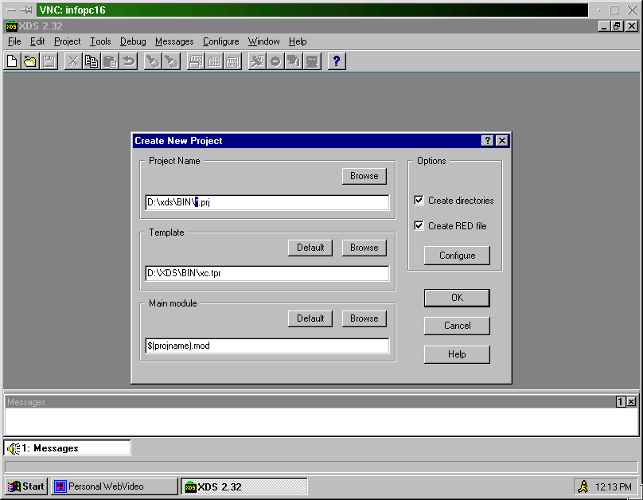
Task: Click Browse in the Template group
Action: coord(364,248)
